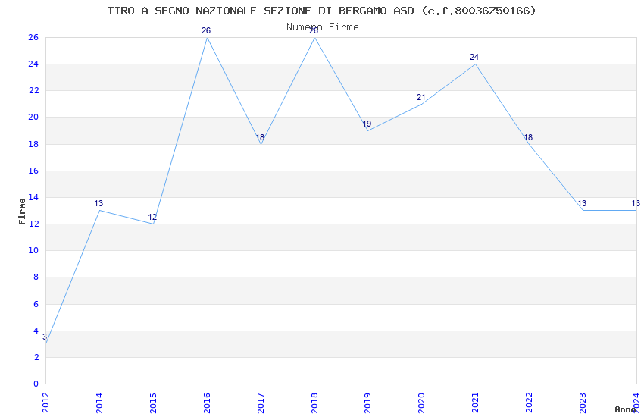Image resolution: width=644 pixels, height=417 pixels.
Task: Select x-axis year 2022
Action: [530, 403]
